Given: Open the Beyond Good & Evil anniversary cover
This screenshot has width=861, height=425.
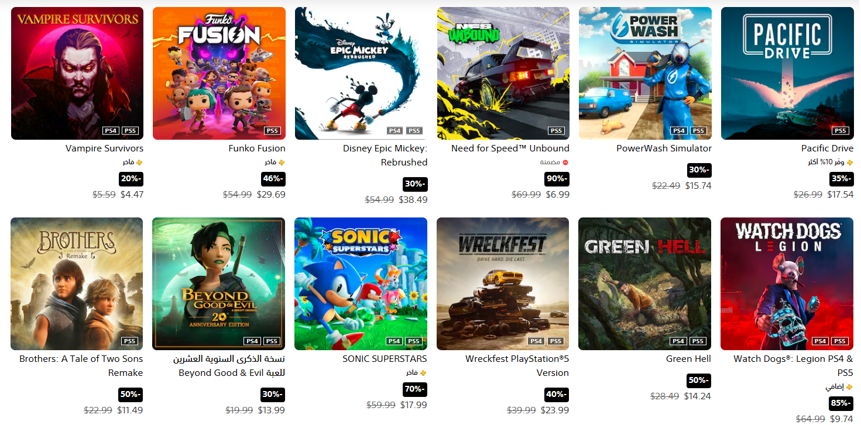Looking at the screenshot, I should click(219, 284).
